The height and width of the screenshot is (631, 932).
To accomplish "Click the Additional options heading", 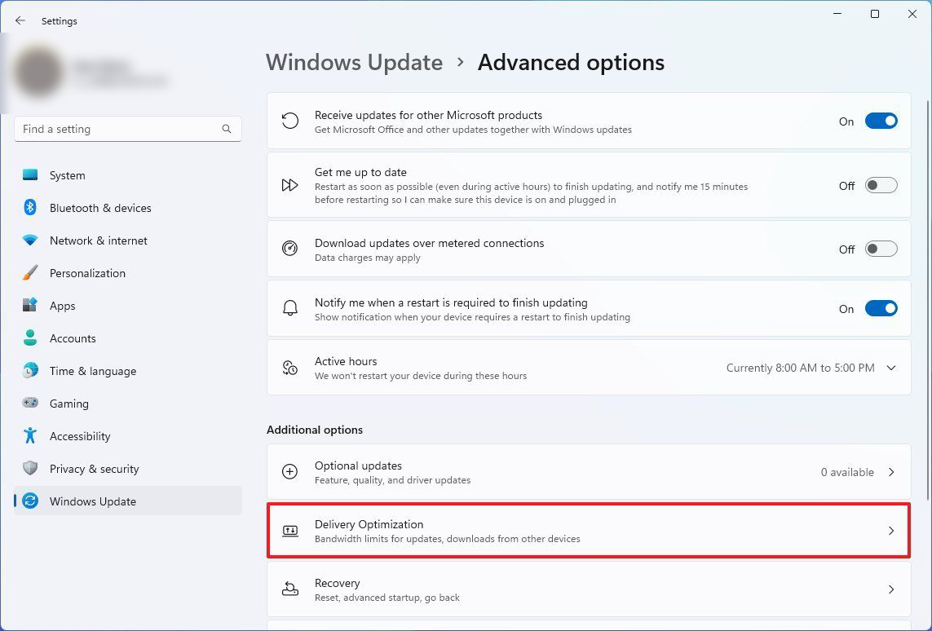I will [x=315, y=430].
